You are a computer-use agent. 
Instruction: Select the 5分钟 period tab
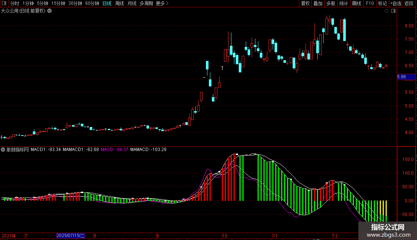click(42, 3)
